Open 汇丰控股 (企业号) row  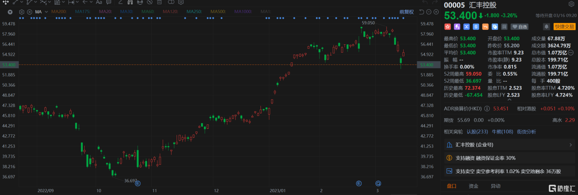pyautogui.click(x=509, y=145)
